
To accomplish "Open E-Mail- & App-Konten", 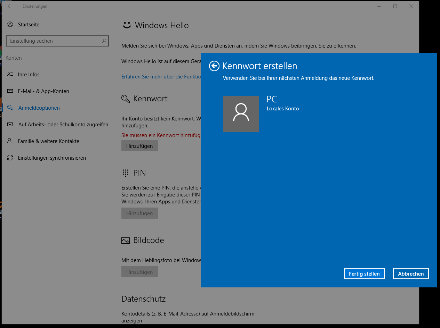I will coord(38,91).
